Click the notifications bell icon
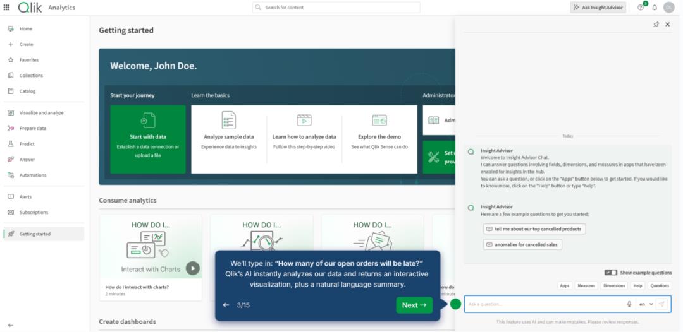Screen dimensions: 683x332 (x=655, y=8)
